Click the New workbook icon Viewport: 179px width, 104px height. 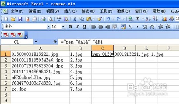[x=6, y=19]
